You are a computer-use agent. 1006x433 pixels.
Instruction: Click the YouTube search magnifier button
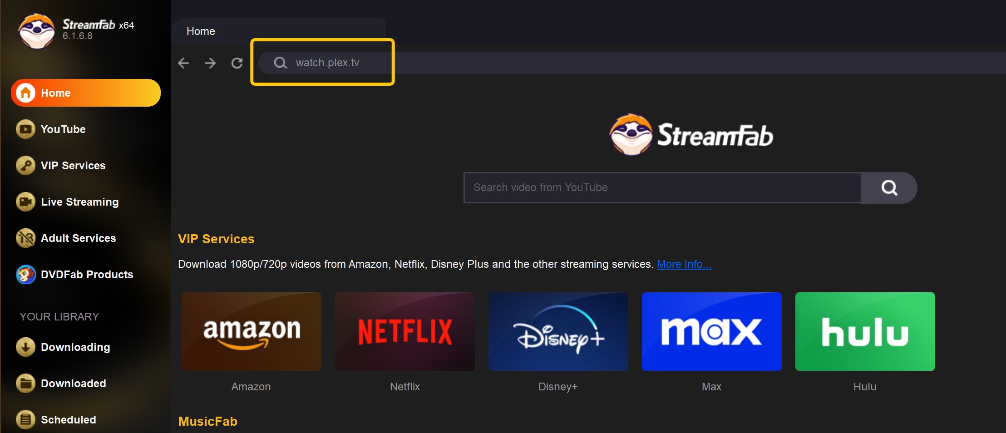click(x=889, y=187)
